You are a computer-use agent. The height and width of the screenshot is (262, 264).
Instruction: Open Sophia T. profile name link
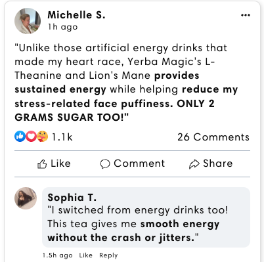coord(72,198)
